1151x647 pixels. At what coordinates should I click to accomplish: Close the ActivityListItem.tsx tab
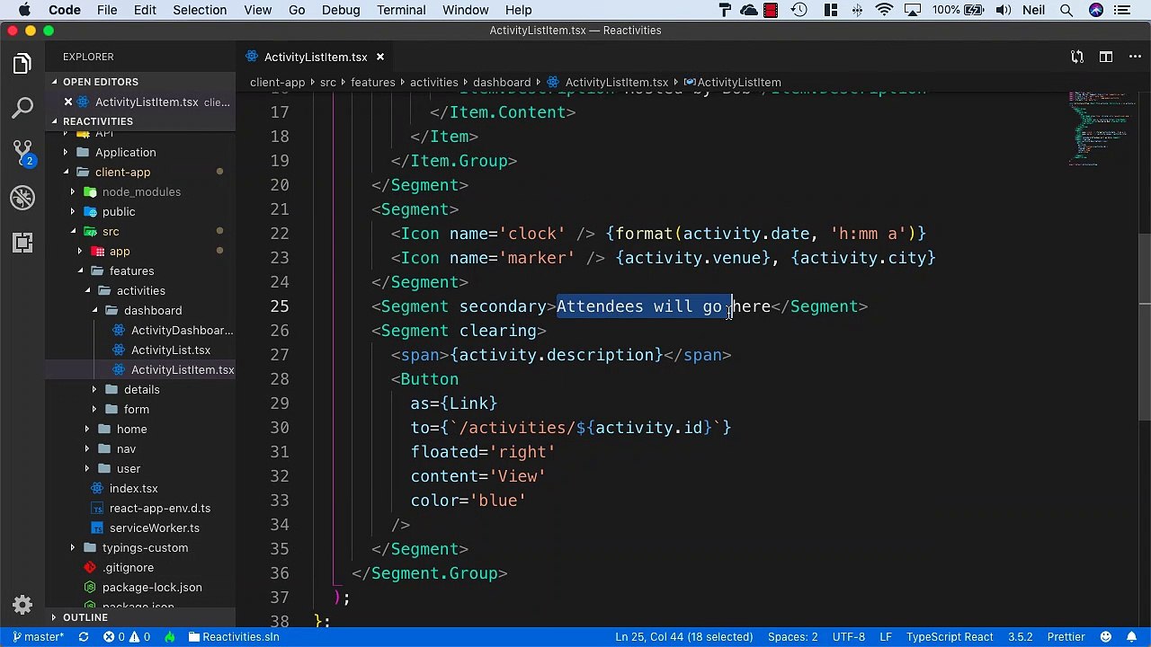pos(379,57)
